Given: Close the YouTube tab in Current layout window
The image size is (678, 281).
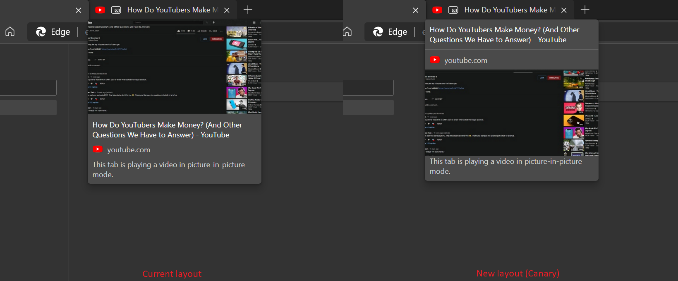Looking at the screenshot, I should [x=227, y=10].
